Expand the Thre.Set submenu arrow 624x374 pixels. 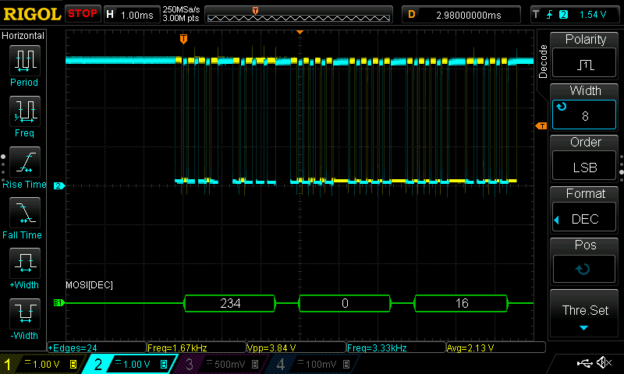pos(583,329)
